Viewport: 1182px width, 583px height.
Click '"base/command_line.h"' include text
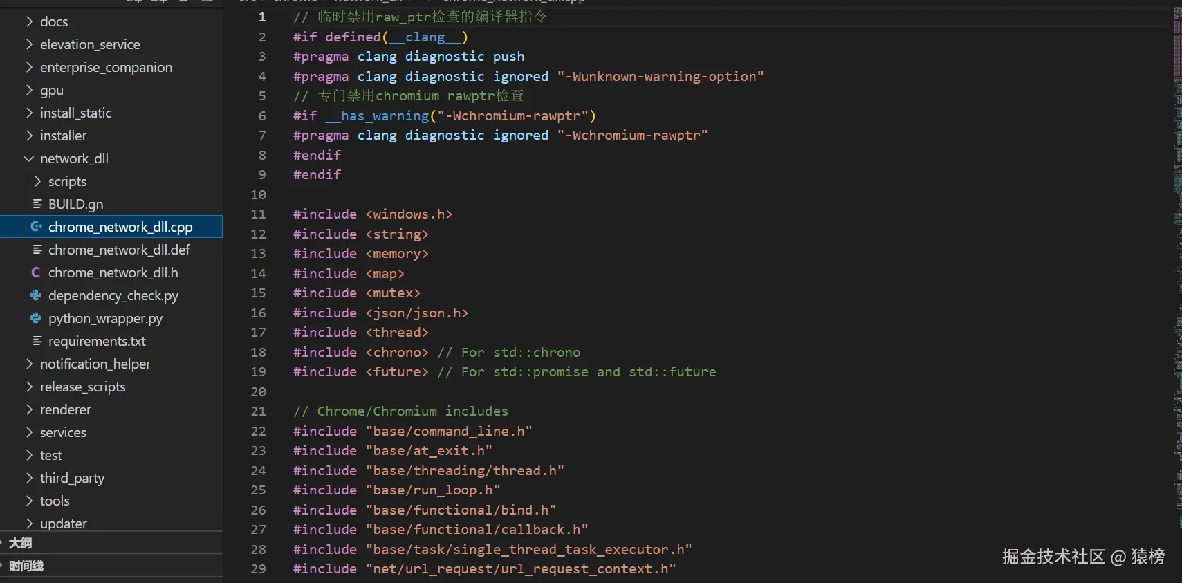click(x=449, y=431)
